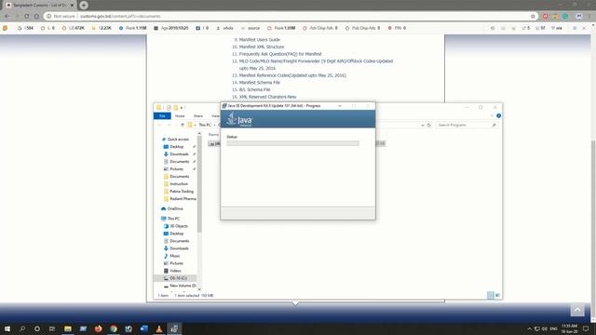Select the Bangladesh Customs browser tab

pyautogui.click(x=39, y=6)
